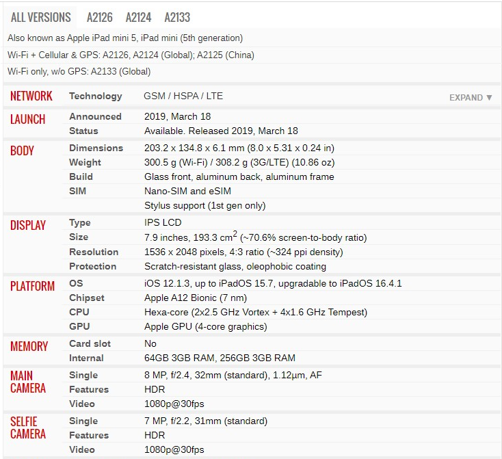Select the ALL VERSIONS tab
Viewport: 502px width, 459px height.
click(x=40, y=17)
